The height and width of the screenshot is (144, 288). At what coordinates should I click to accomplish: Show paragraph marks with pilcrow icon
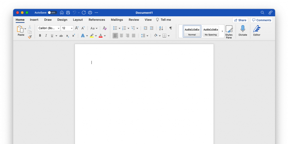tap(170, 28)
